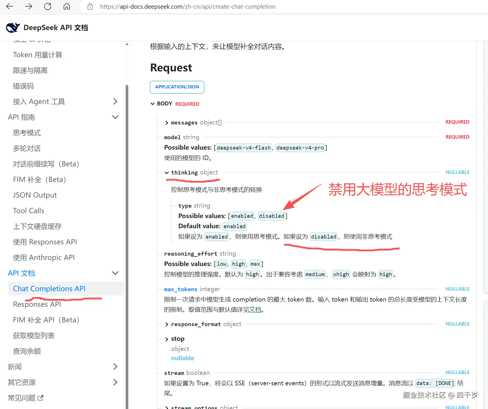The image size is (488, 409).
Task: Open 多轮对话 guide page
Action: (x=27, y=148)
